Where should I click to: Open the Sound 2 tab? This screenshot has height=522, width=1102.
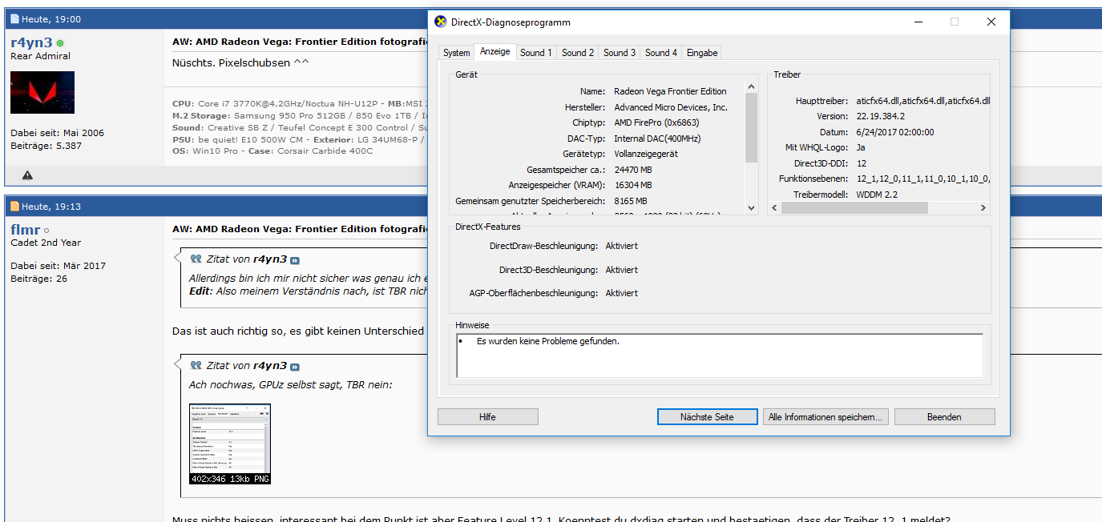click(578, 53)
